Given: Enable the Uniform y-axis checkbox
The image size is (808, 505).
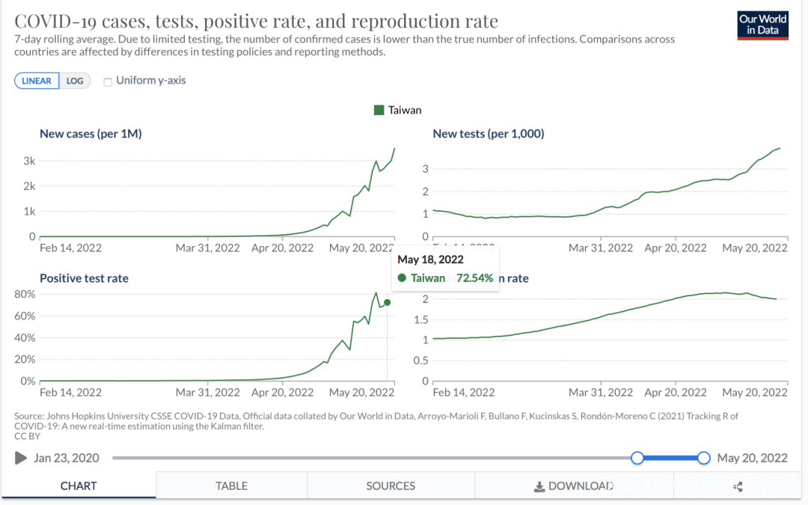Looking at the screenshot, I should [x=108, y=82].
